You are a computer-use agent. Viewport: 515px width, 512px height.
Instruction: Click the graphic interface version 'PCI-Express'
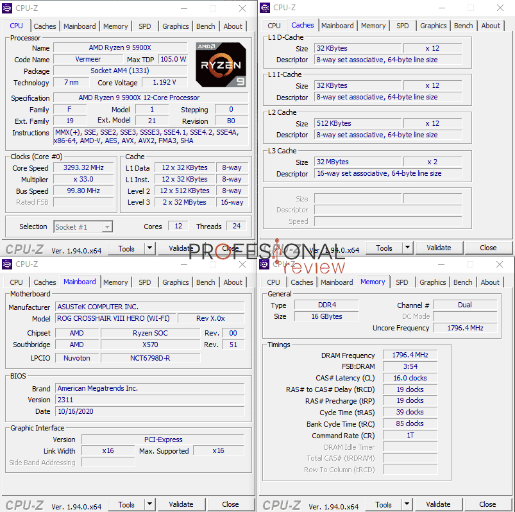pos(164,439)
